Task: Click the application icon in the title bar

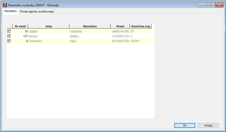Action: click(x=5, y=5)
